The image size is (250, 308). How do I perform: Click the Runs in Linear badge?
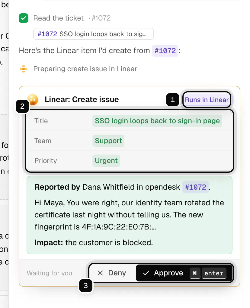(207, 100)
